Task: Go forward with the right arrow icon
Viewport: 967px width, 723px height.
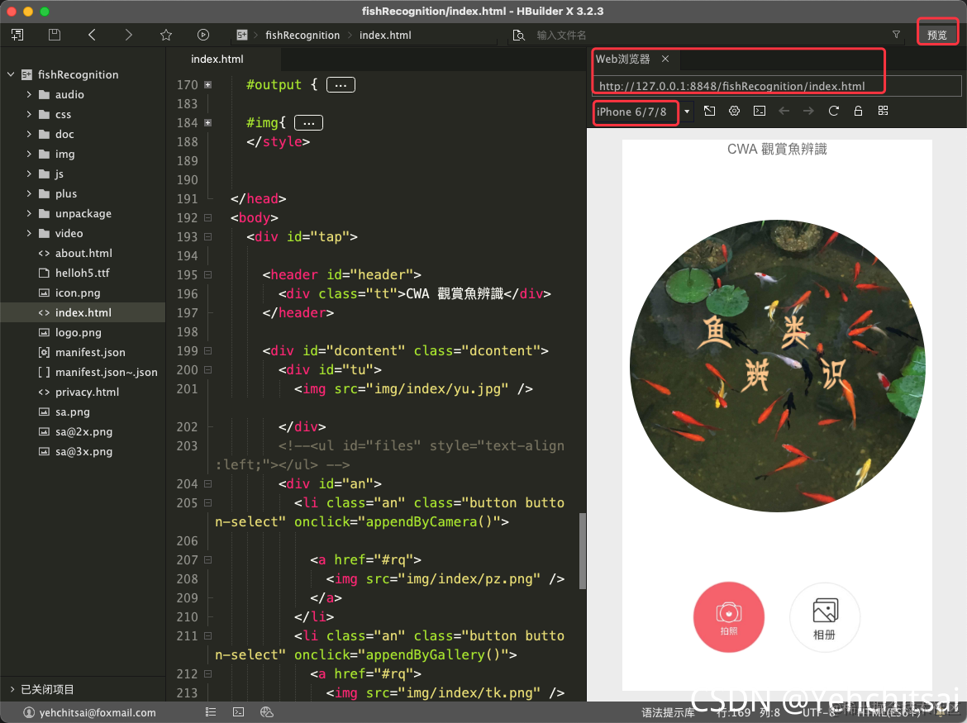Action: click(128, 36)
